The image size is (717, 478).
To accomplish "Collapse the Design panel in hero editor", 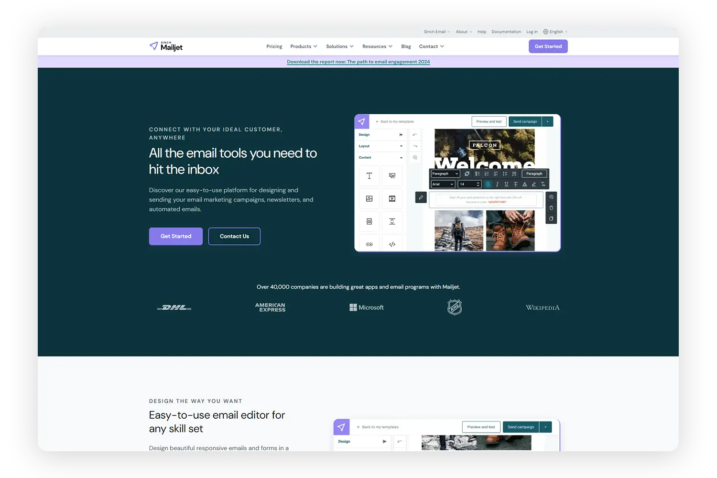I will [x=401, y=135].
